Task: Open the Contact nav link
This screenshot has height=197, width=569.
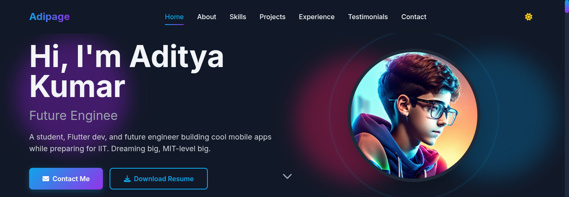Action: [x=414, y=17]
